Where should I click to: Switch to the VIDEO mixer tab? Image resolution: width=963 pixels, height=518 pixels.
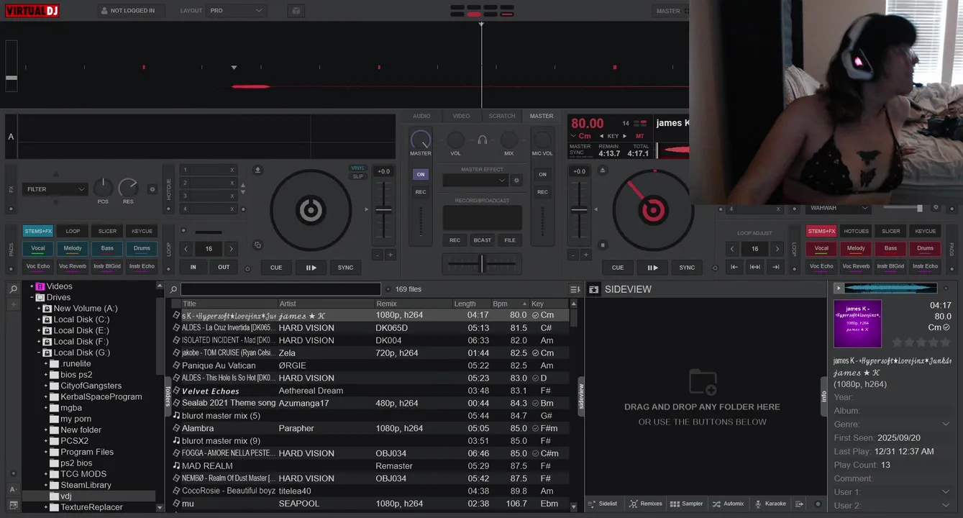click(461, 116)
